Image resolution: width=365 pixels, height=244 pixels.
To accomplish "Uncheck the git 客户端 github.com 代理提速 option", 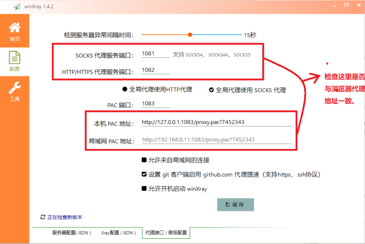I will tap(144, 174).
